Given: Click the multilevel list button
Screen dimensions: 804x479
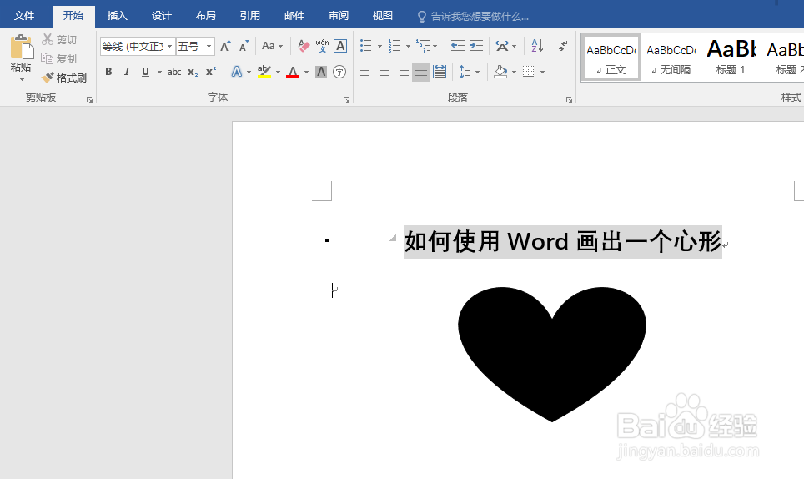Looking at the screenshot, I should 423,46.
